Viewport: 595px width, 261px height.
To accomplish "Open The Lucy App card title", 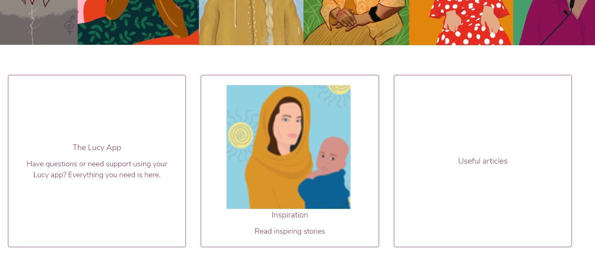I will click(x=97, y=147).
